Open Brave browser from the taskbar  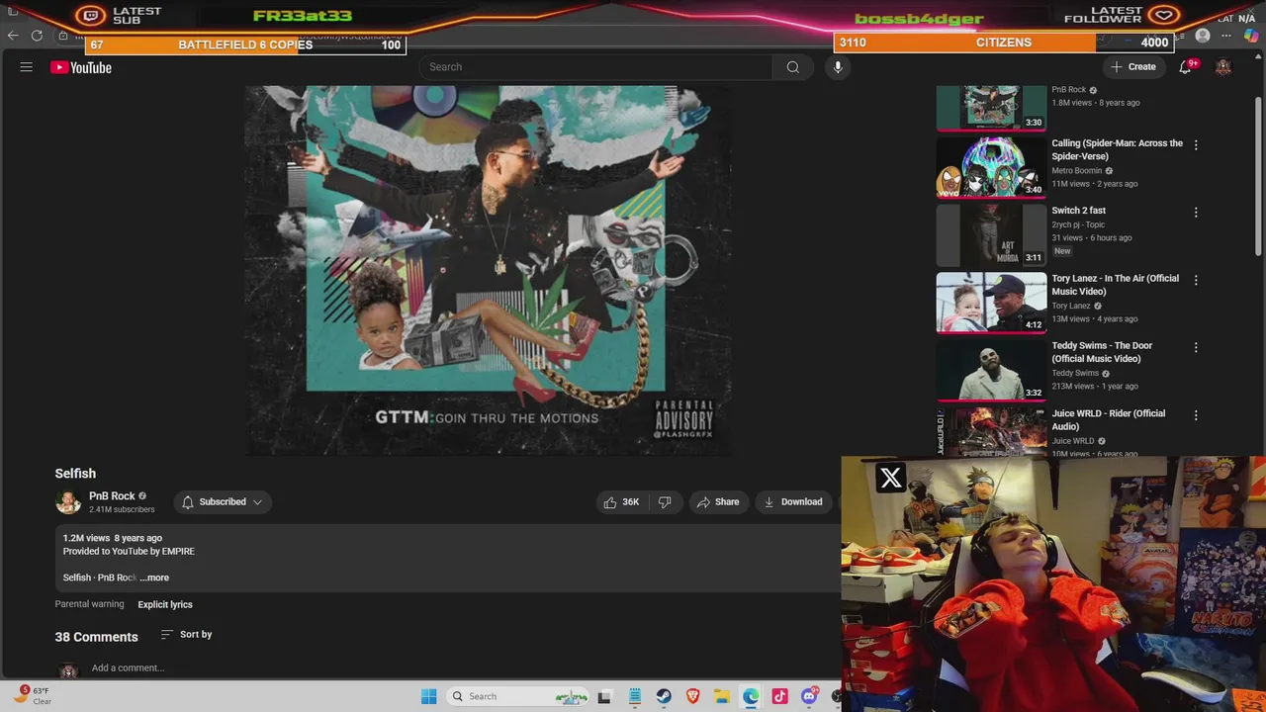692,696
